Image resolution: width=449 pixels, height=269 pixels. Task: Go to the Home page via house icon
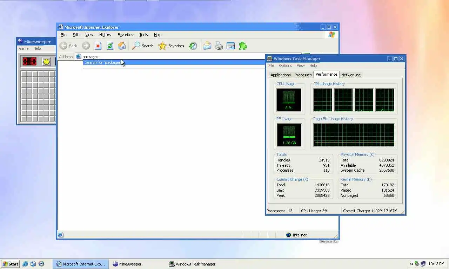click(122, 46)
